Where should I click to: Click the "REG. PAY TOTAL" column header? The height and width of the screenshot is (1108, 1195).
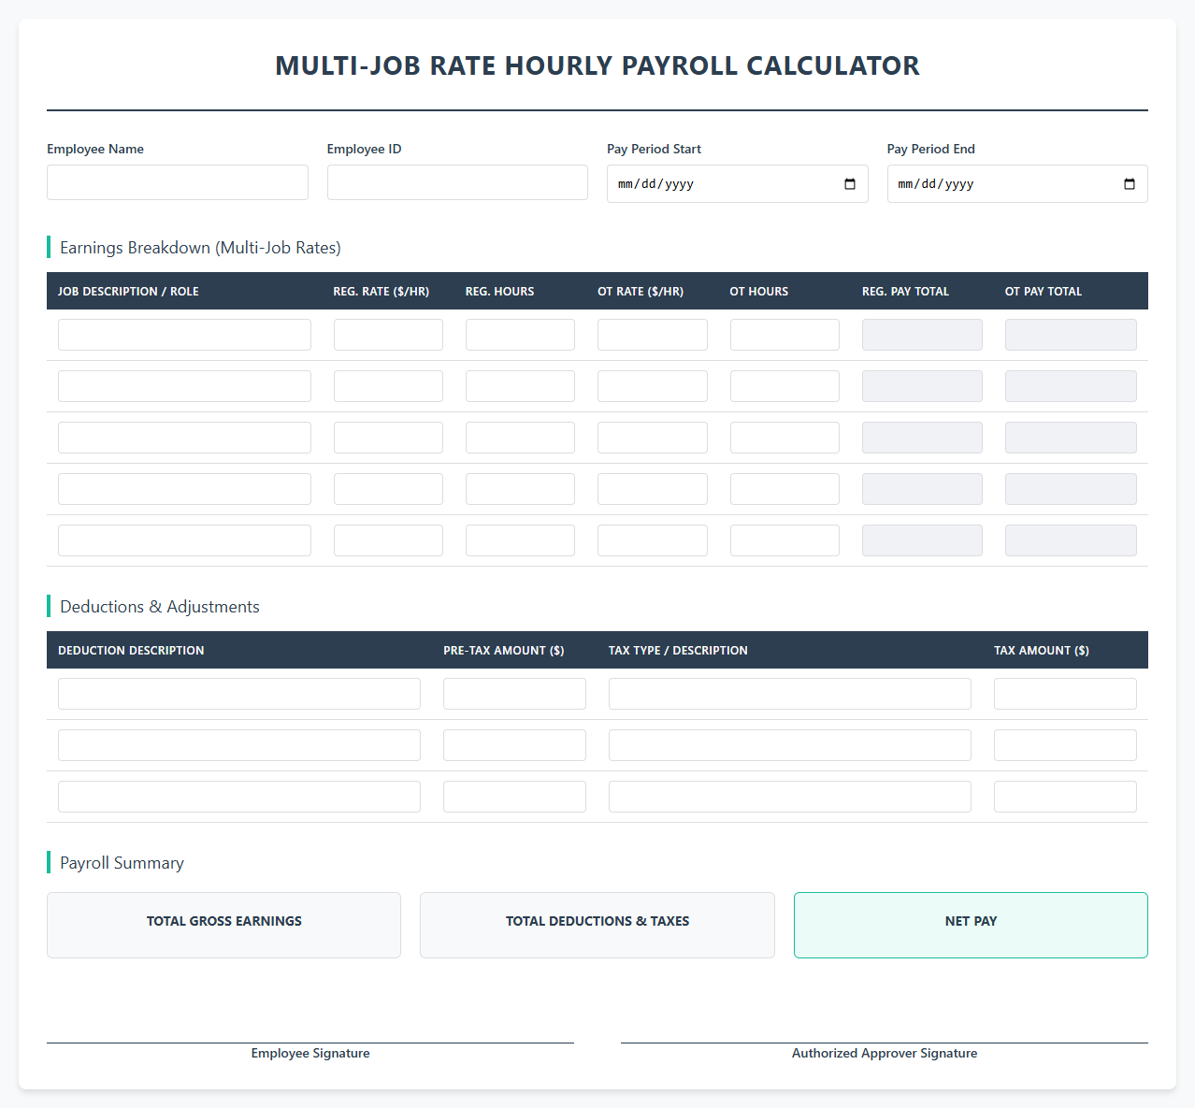point(905,292)
